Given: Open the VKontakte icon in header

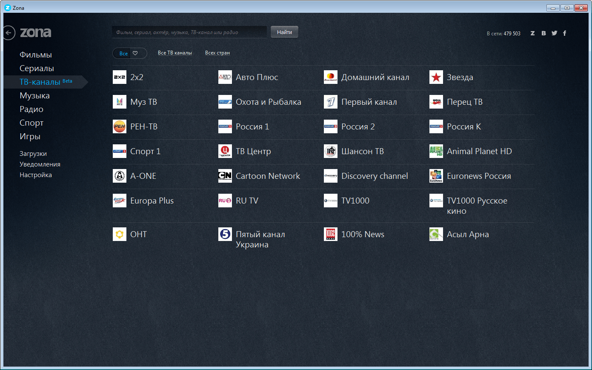Looking at the screenshot, I should [x=543, y=33].
